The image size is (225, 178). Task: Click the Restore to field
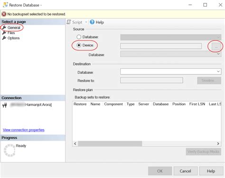point(151,80)
